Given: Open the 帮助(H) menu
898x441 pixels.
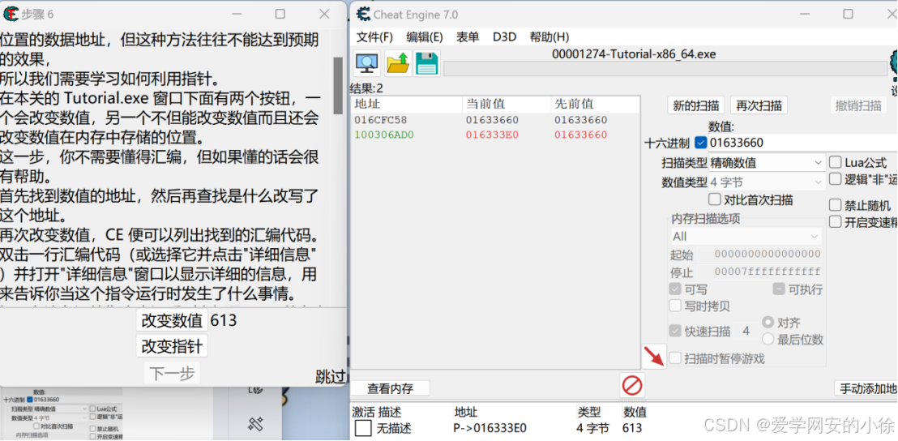Looking at the screenshot, I should click(x=549, y=37).
